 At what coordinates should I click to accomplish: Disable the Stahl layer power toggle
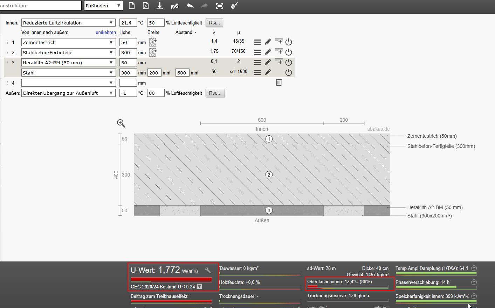pos(289,72)
